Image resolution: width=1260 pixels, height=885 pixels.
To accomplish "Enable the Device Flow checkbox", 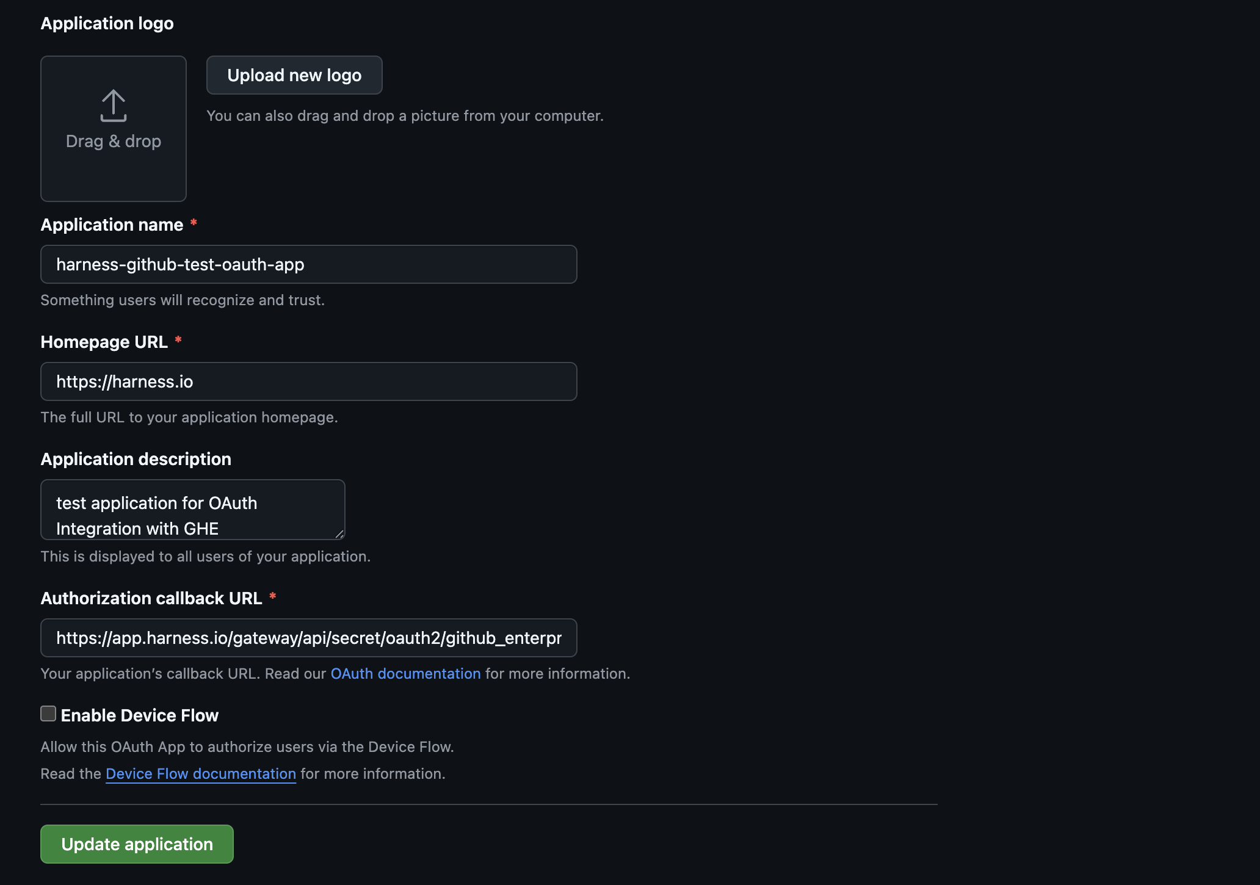I will (48, 713).
